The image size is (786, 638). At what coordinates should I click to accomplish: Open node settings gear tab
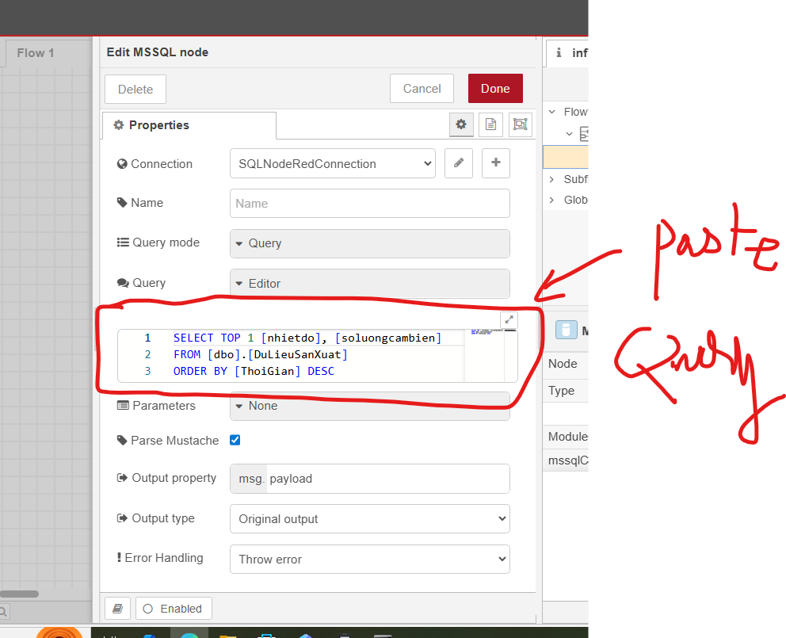461,124
